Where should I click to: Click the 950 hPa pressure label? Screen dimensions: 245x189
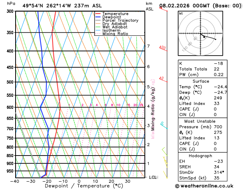point(11,171)
